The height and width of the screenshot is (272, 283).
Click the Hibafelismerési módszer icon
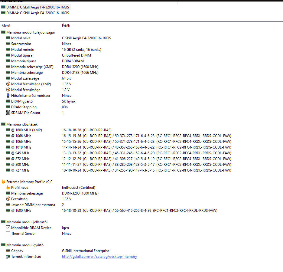[8, 95]
